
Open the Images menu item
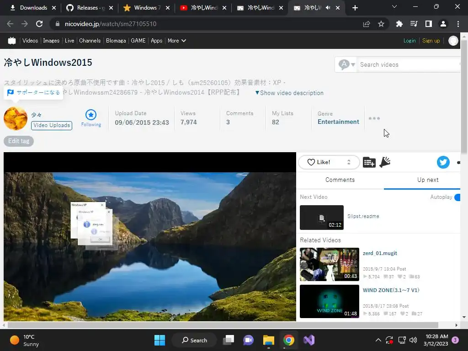click(x=51, y=41)
